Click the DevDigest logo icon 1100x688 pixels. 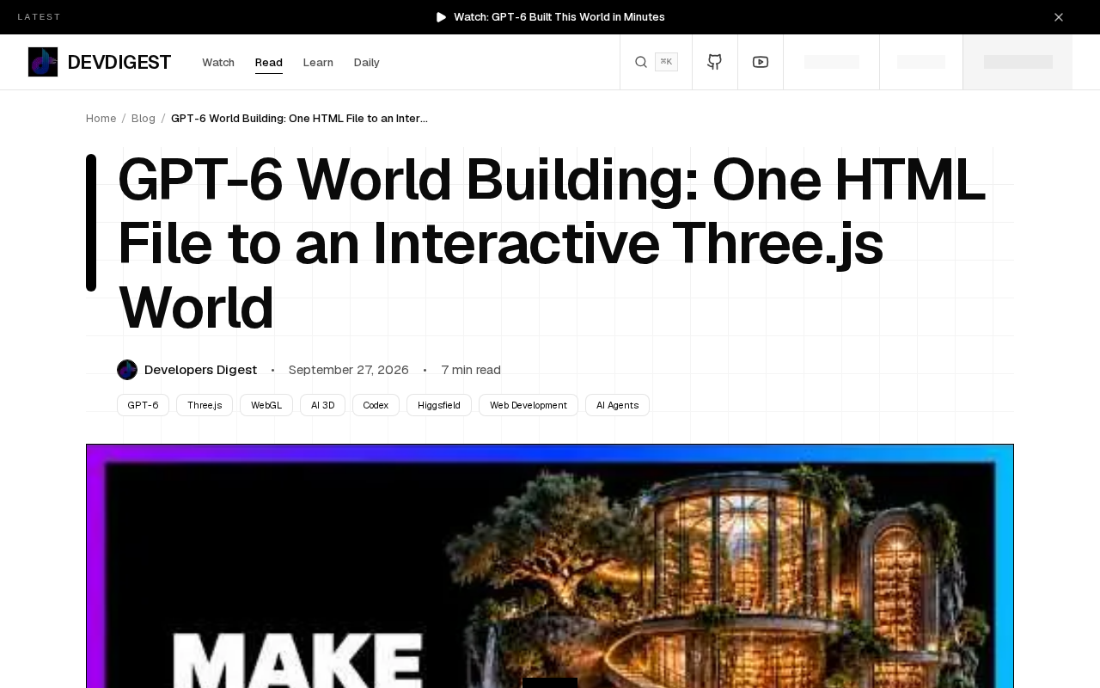(x=43, y=62)
